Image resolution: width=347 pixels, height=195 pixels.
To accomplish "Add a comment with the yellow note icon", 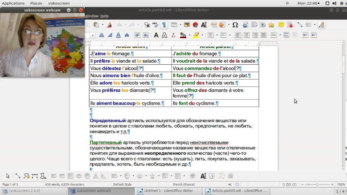I will [x=281, y=25].
